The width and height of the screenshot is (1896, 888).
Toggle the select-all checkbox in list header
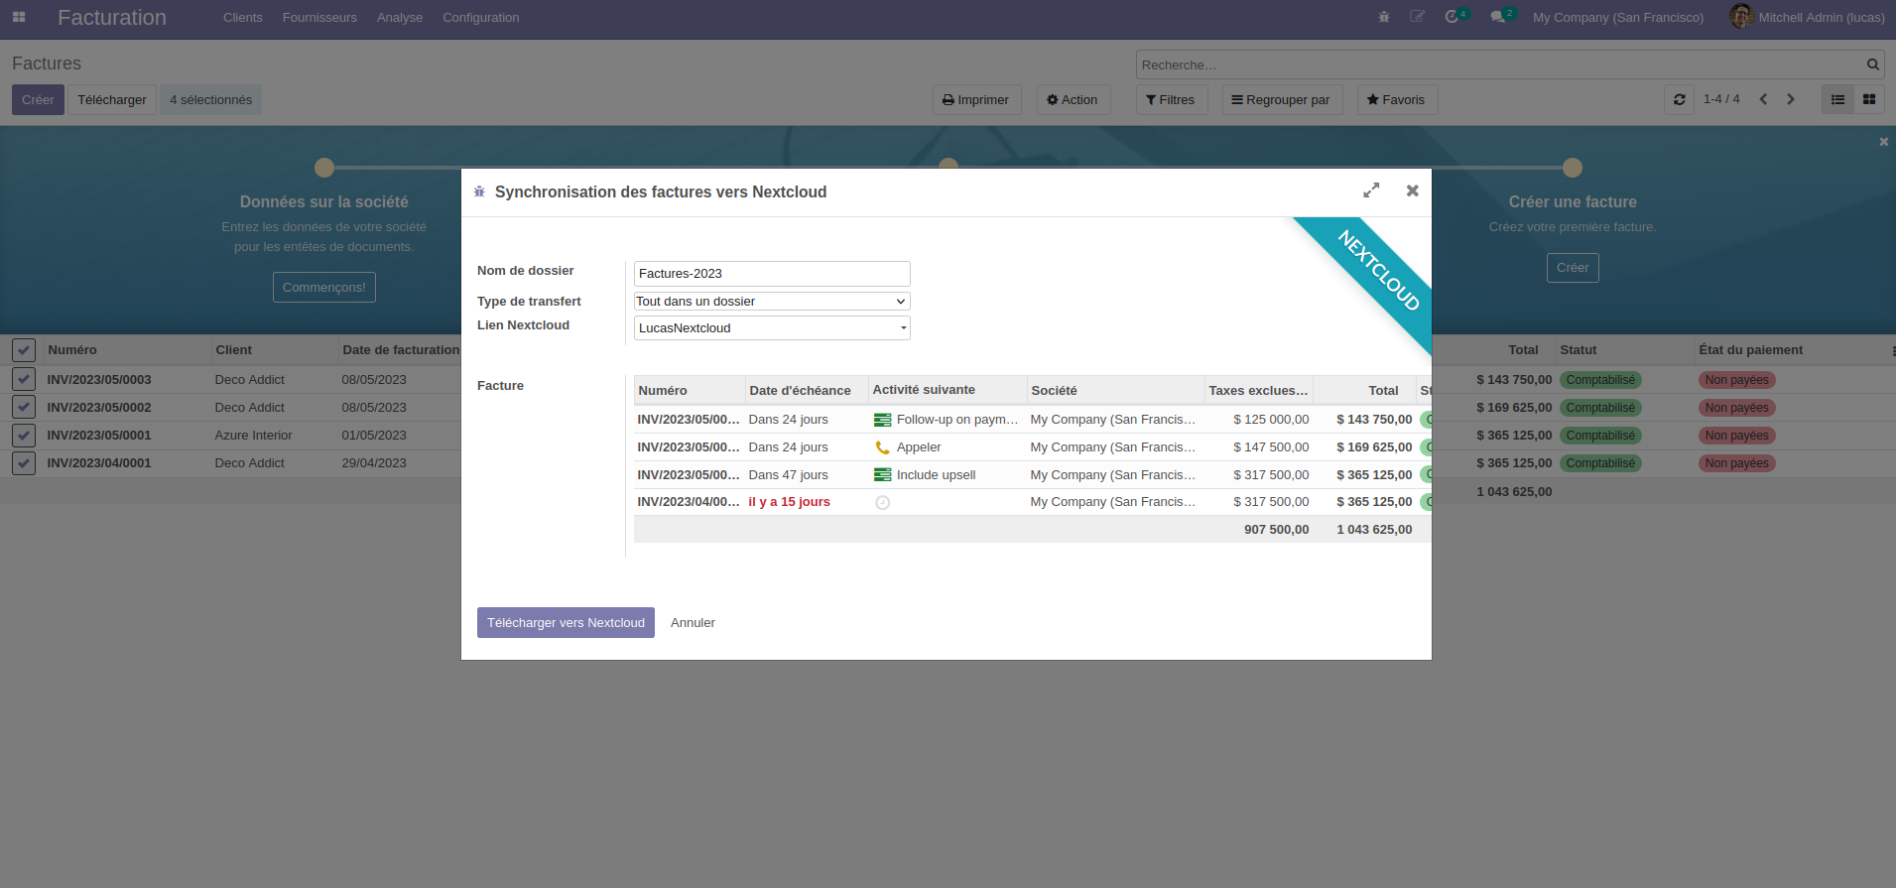coord(24,349)
